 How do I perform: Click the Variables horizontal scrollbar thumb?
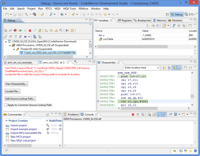(132, 47)
